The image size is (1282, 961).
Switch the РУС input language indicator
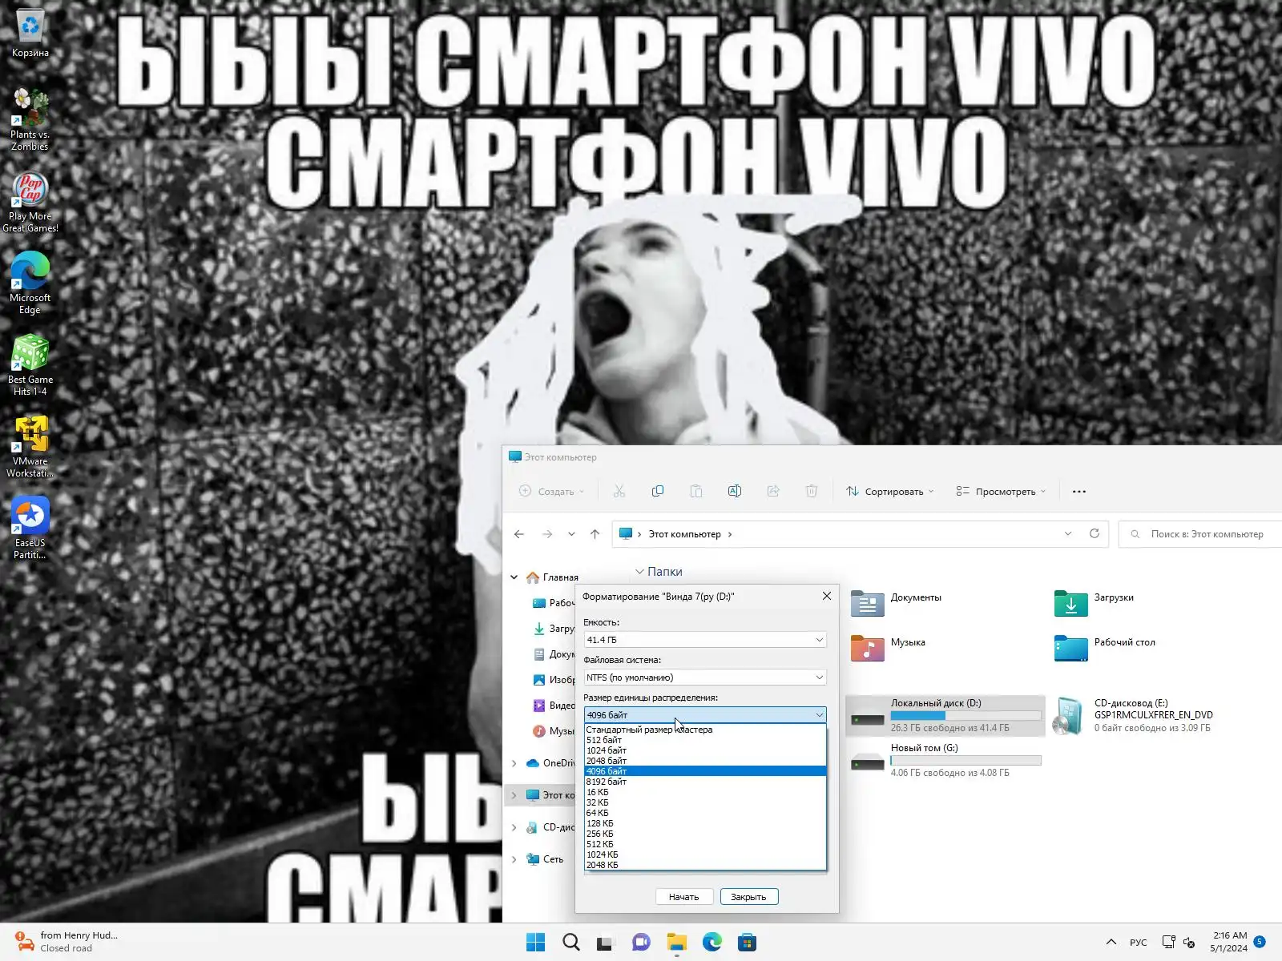(x=1139, y=943)
